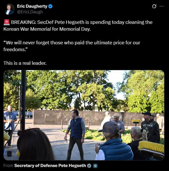Screen dimensions: 169x171
Task: Click the 'We will never forget' quote line
Action: coord(72,43)
